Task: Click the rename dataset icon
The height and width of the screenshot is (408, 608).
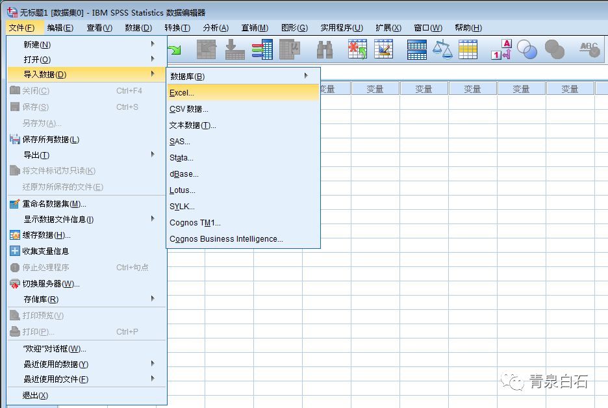Action: coord(15,203)
